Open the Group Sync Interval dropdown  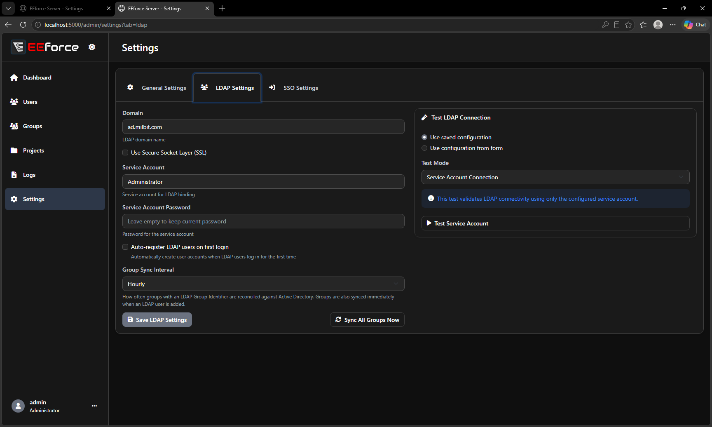coord(263,284)
